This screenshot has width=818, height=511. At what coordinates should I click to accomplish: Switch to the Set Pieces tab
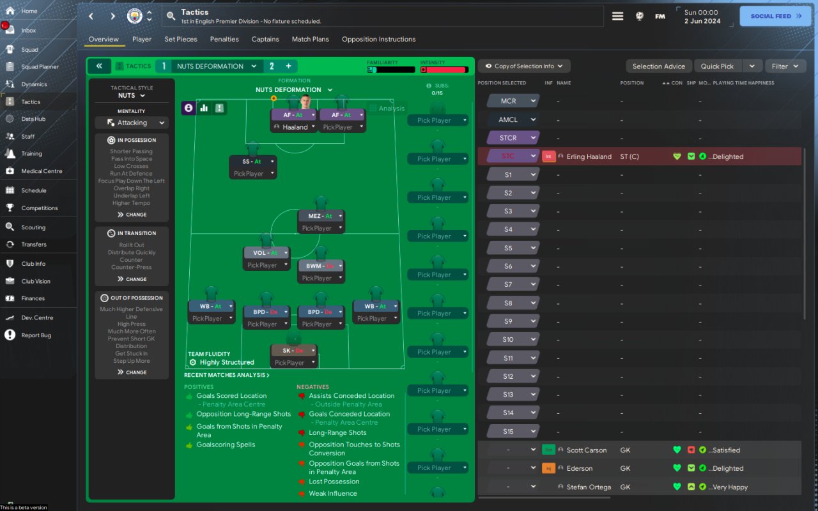tap(181, 39)
